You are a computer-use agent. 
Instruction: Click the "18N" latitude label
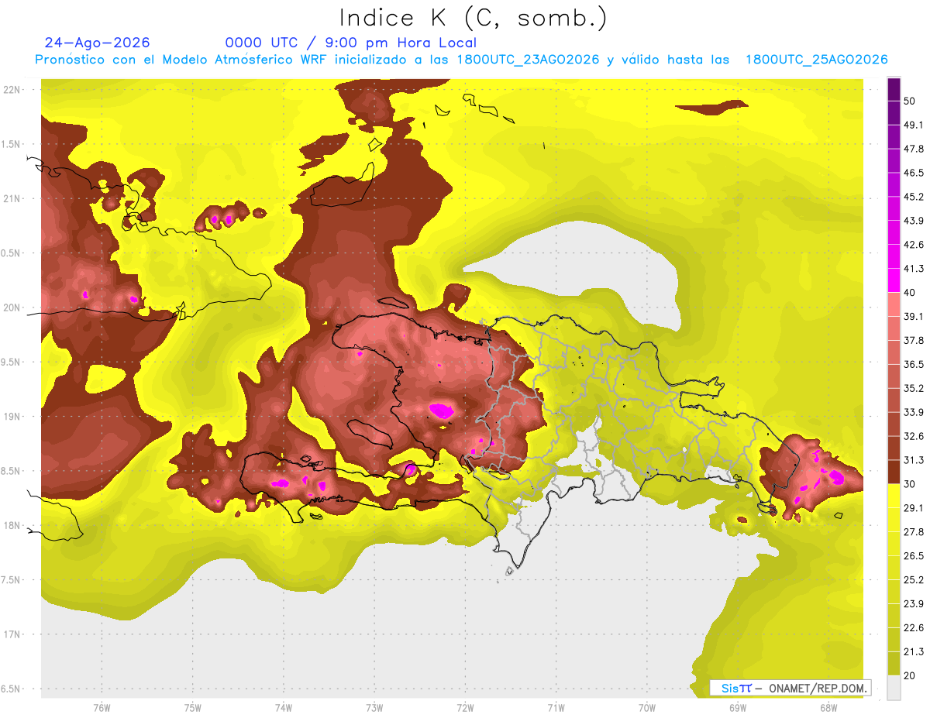pyautogui.click(x=12, y=525)
